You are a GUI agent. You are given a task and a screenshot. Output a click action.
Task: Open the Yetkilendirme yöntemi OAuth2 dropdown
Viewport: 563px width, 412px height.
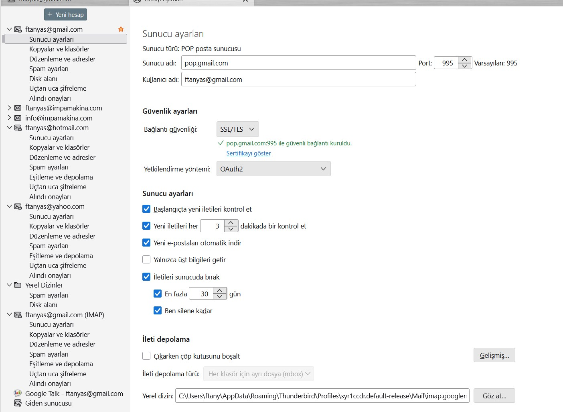273,169
